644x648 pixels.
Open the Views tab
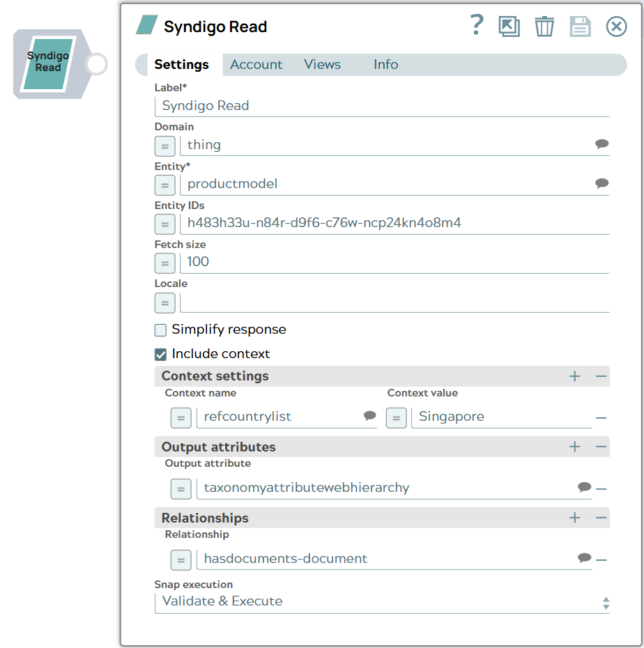tap(322, 64)
